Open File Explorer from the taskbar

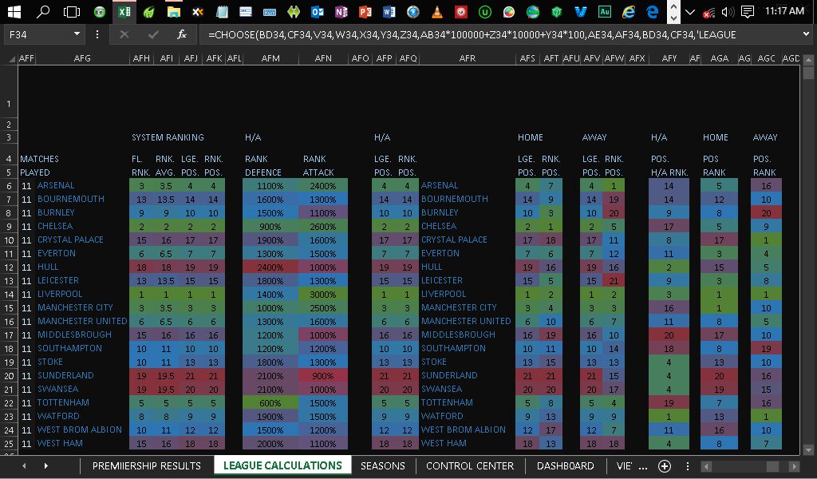(173, 11)
